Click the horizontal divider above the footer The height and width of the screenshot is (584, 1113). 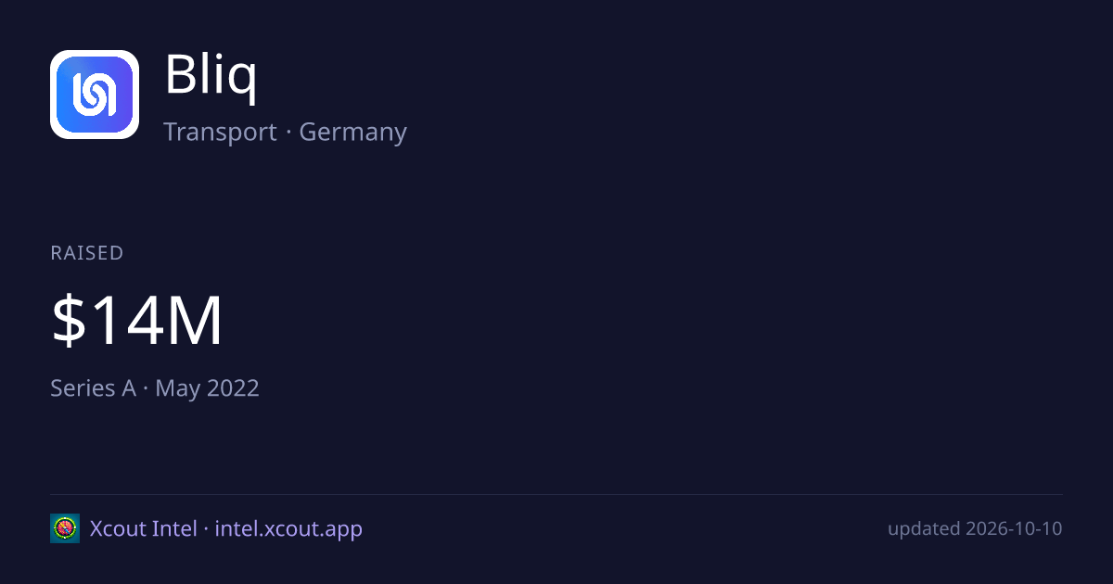click(556, 494)
